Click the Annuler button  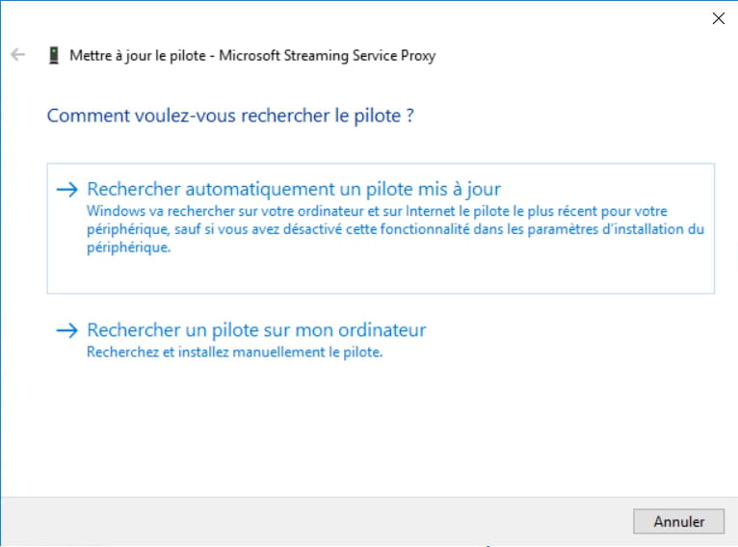pos(678,521)
